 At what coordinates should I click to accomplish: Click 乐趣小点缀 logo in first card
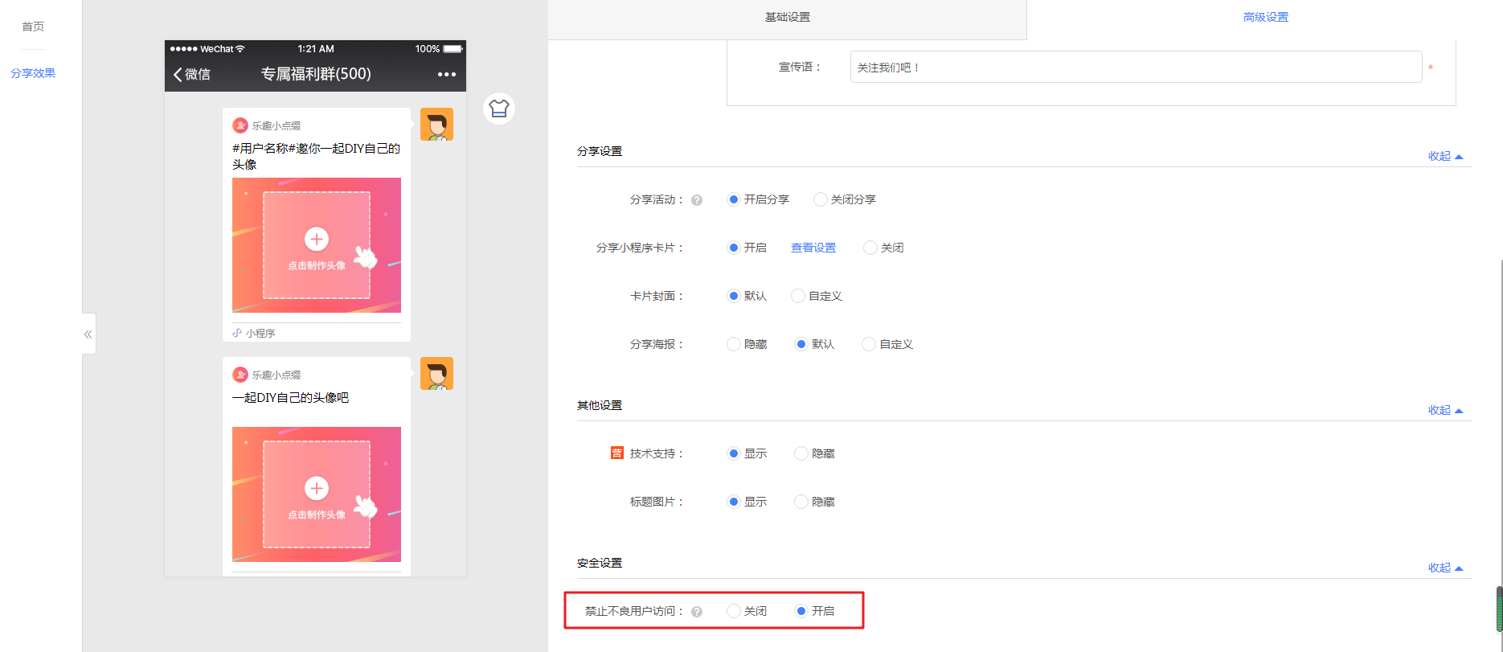[240, 125]
